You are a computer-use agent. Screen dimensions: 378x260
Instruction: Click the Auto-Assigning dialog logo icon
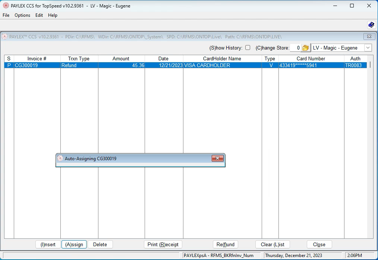(60, 158)
